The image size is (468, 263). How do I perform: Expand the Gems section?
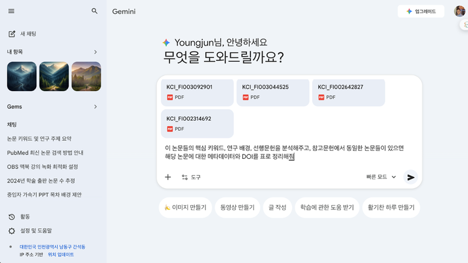point(95,107)
